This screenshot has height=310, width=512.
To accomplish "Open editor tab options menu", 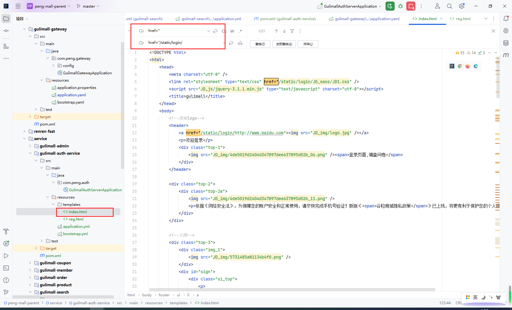I will (494, 19).
